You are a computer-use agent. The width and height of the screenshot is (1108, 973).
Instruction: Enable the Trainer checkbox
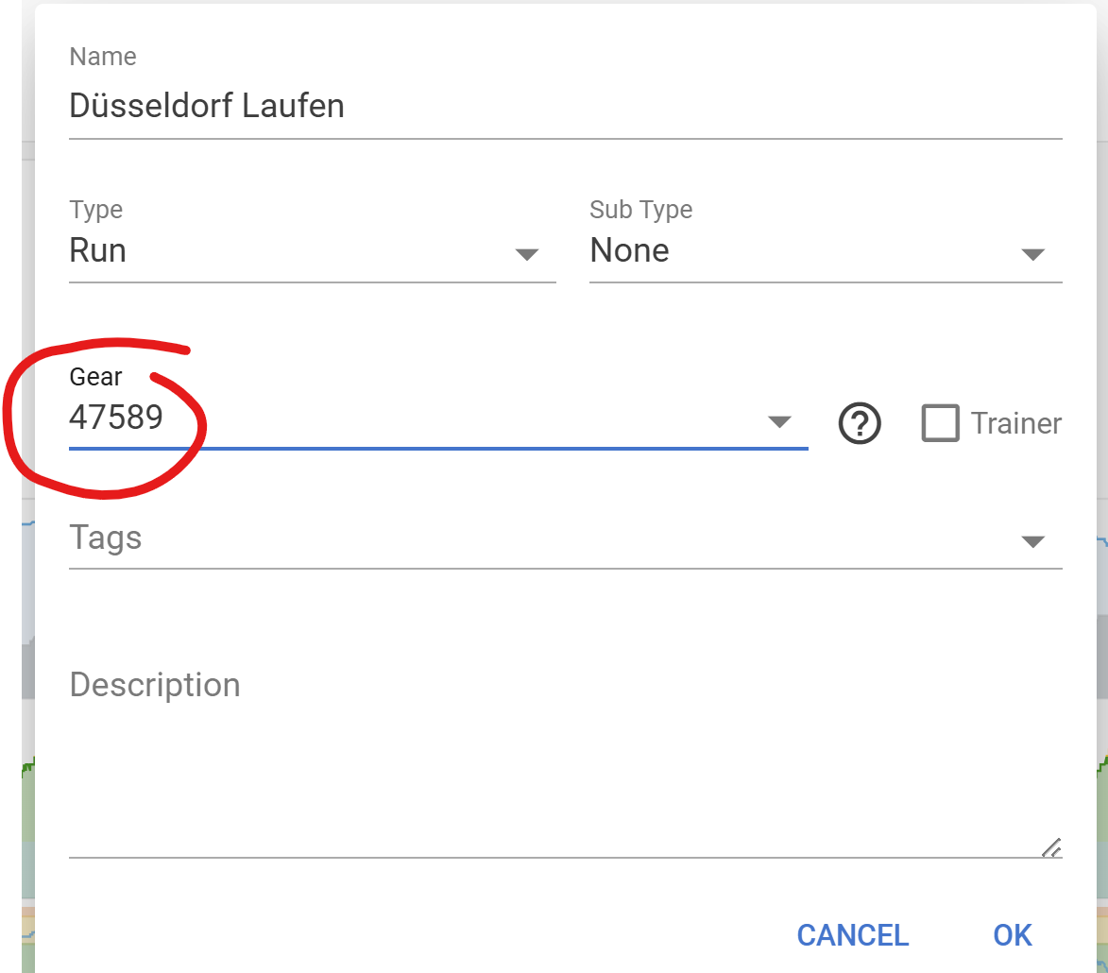coord(940,423)
